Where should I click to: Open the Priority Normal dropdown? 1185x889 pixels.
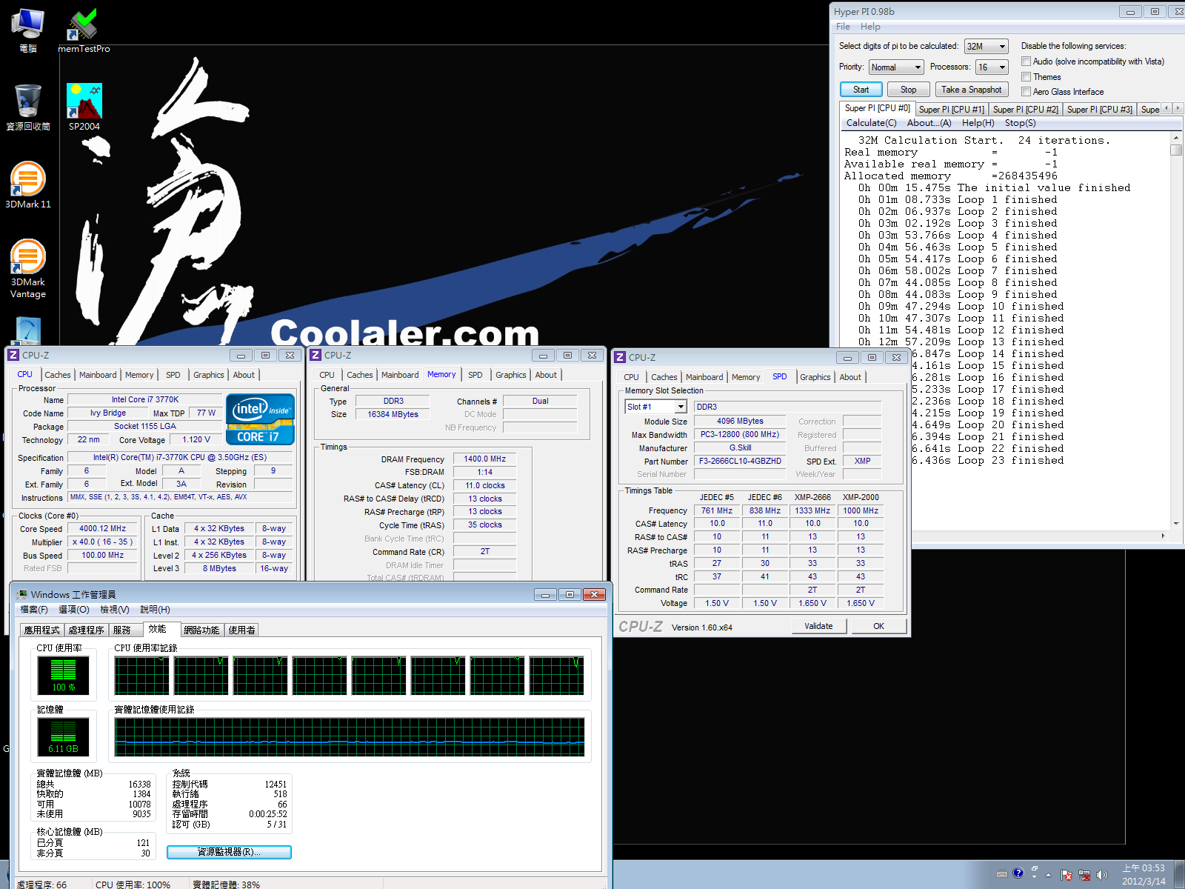pos(896,67)
